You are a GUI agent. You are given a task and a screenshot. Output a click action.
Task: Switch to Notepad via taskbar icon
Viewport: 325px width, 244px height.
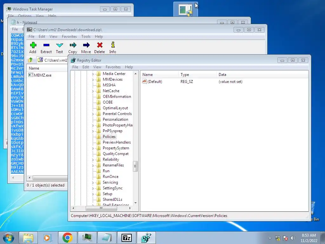point(107,238)
